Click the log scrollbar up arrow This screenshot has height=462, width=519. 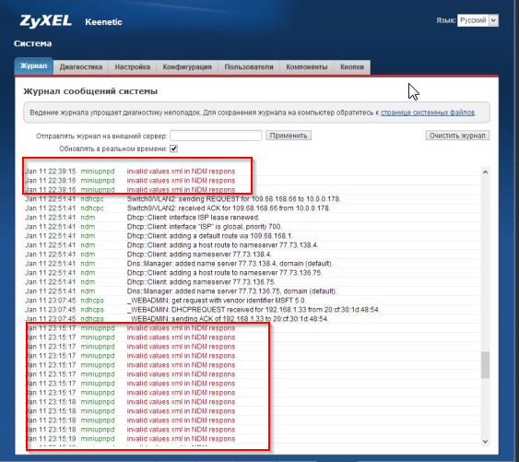(485, 172)
